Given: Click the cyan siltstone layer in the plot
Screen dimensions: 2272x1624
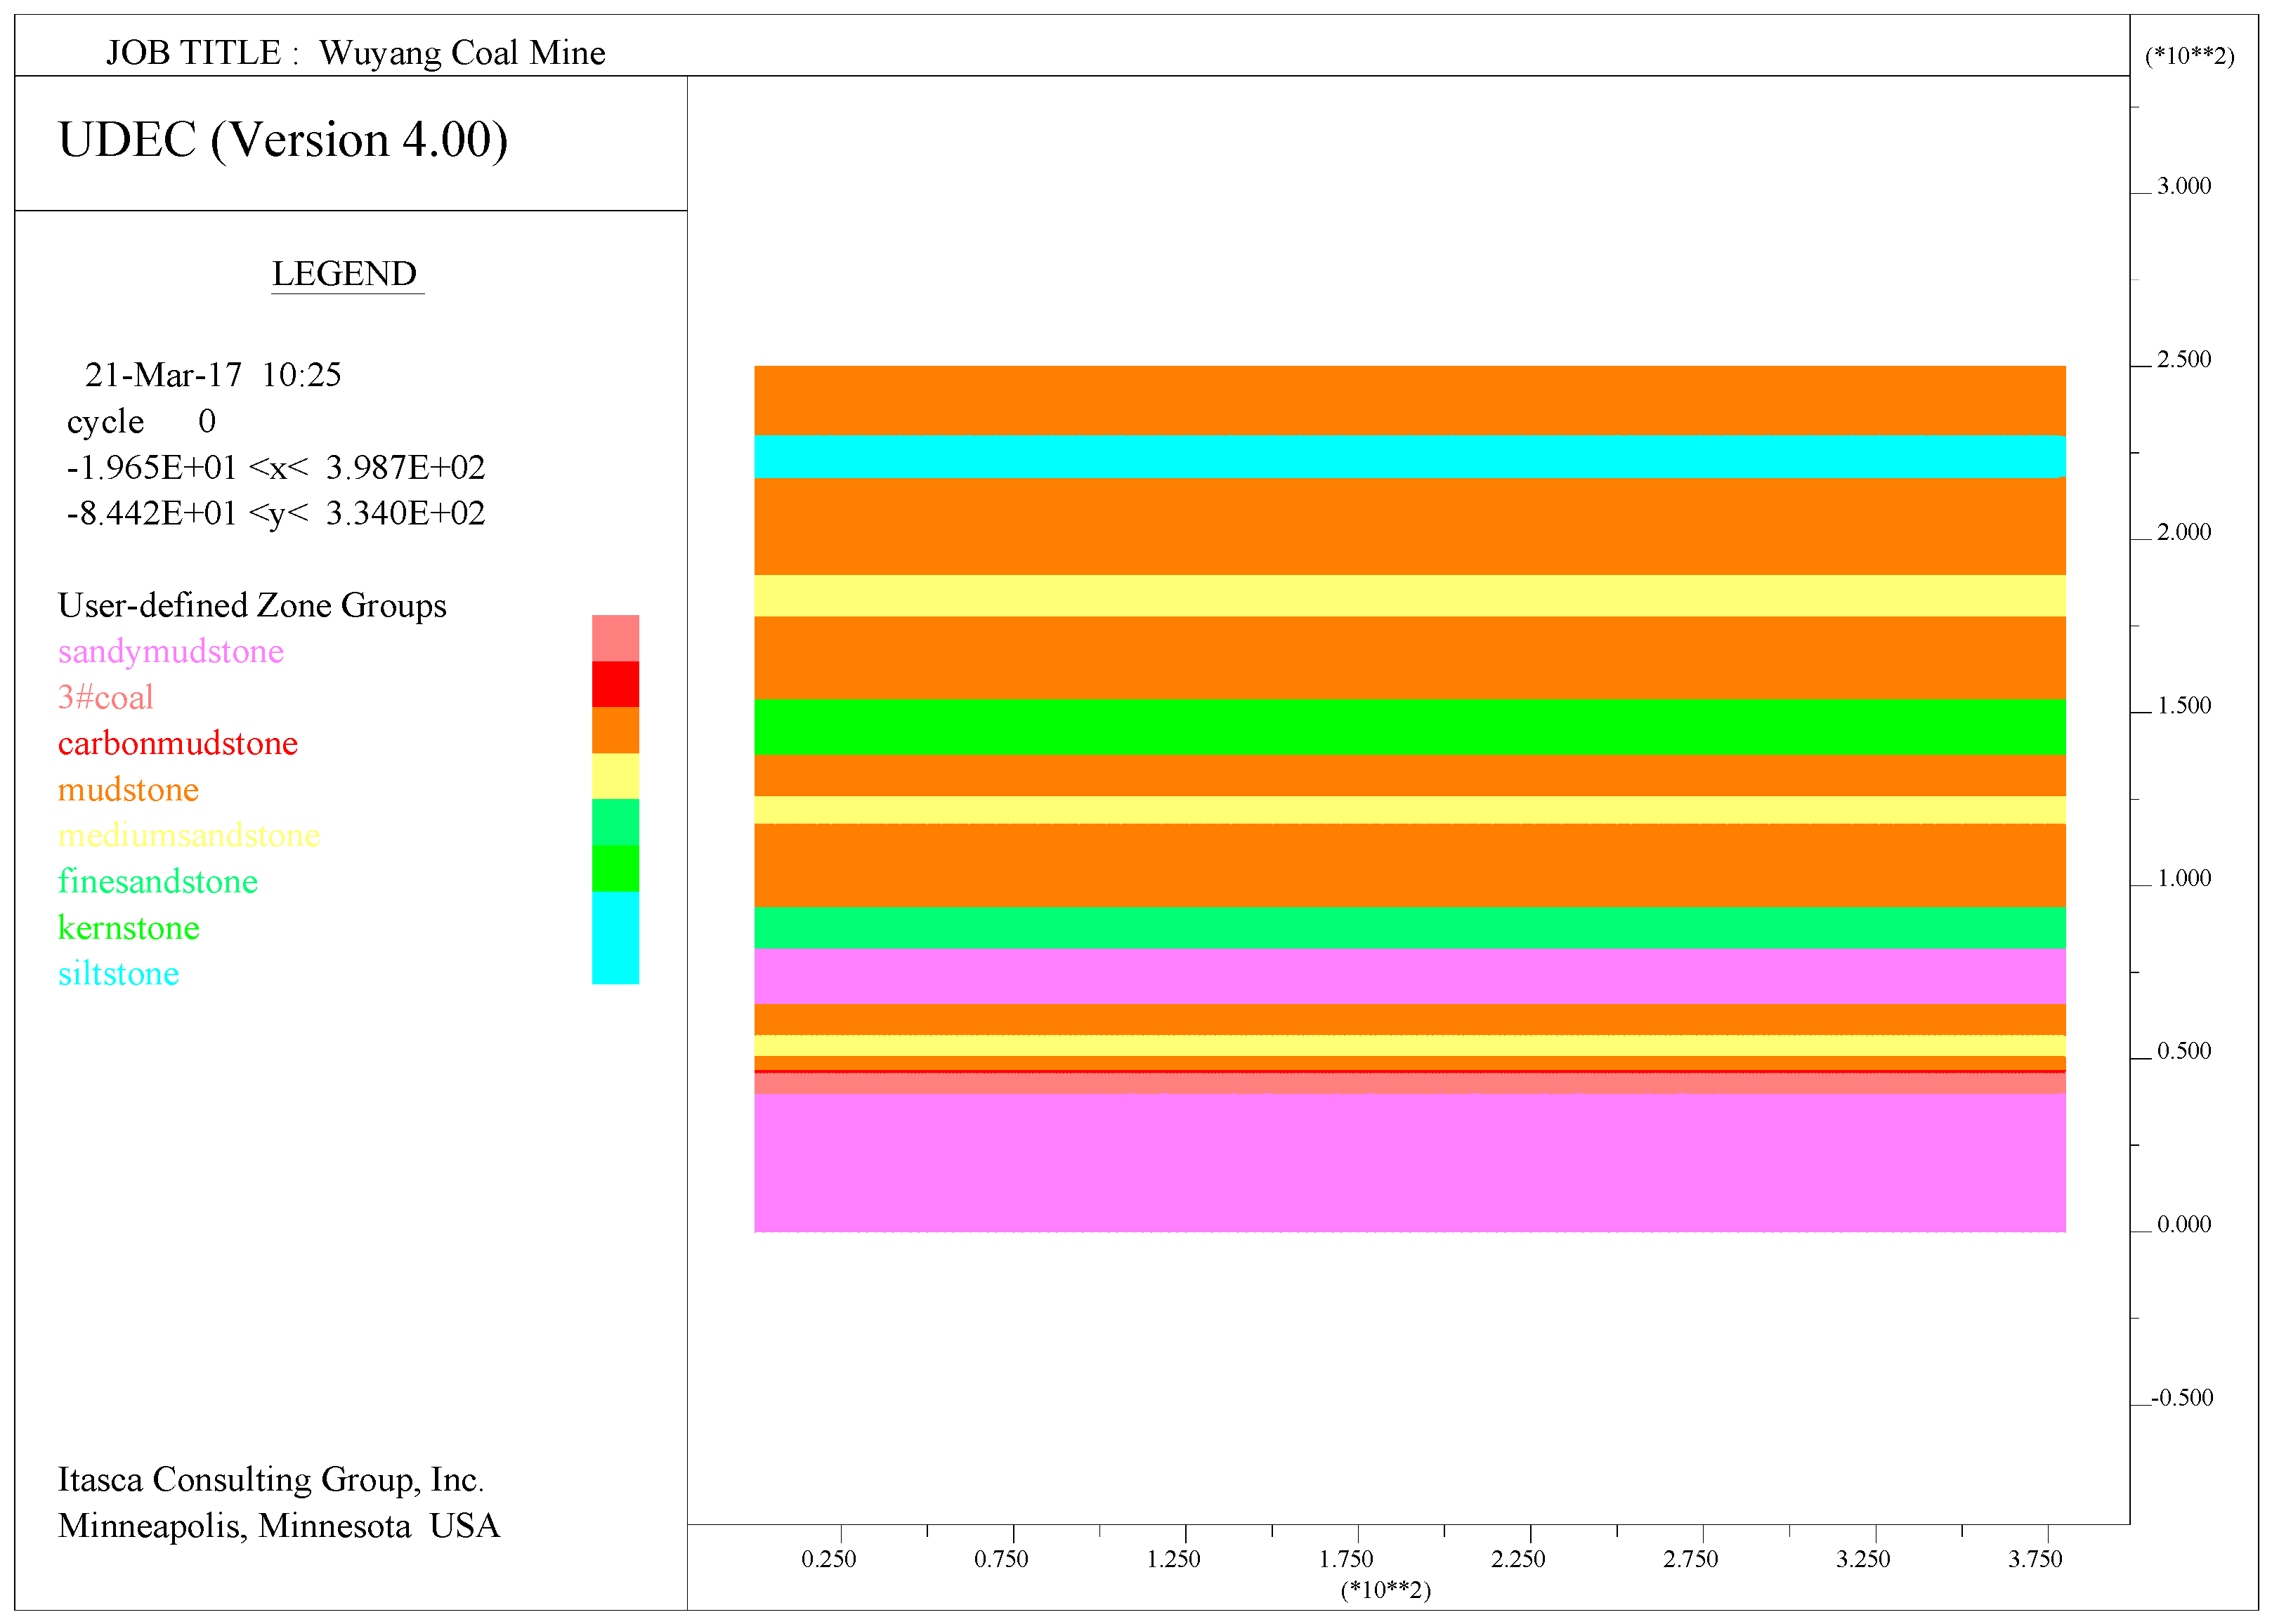Looking at the screenshot, I should (x=1409, y=457).
